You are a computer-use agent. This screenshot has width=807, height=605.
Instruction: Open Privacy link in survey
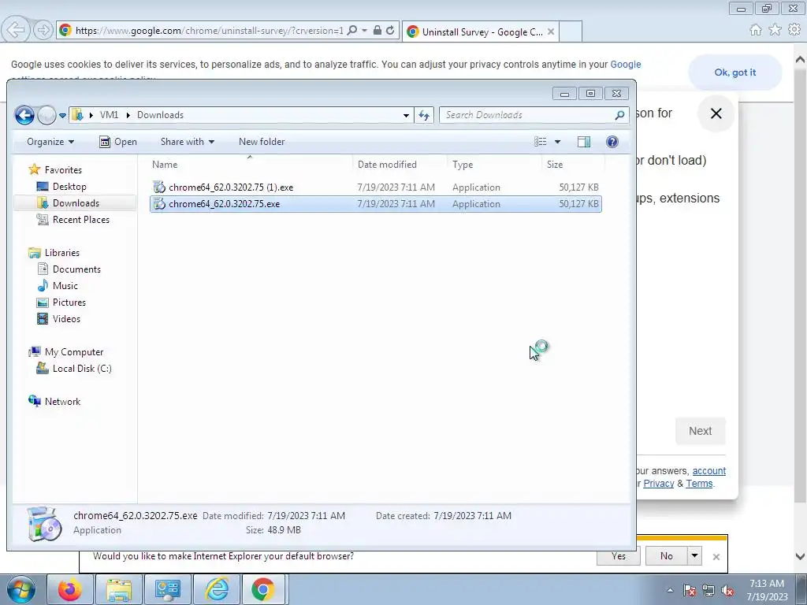[658, 484]
